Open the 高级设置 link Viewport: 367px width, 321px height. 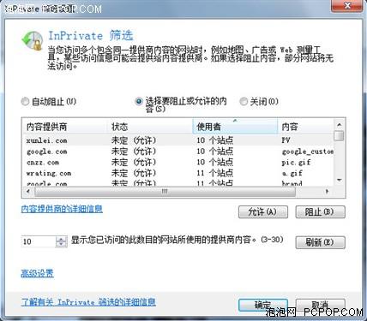tap(37, 273)
